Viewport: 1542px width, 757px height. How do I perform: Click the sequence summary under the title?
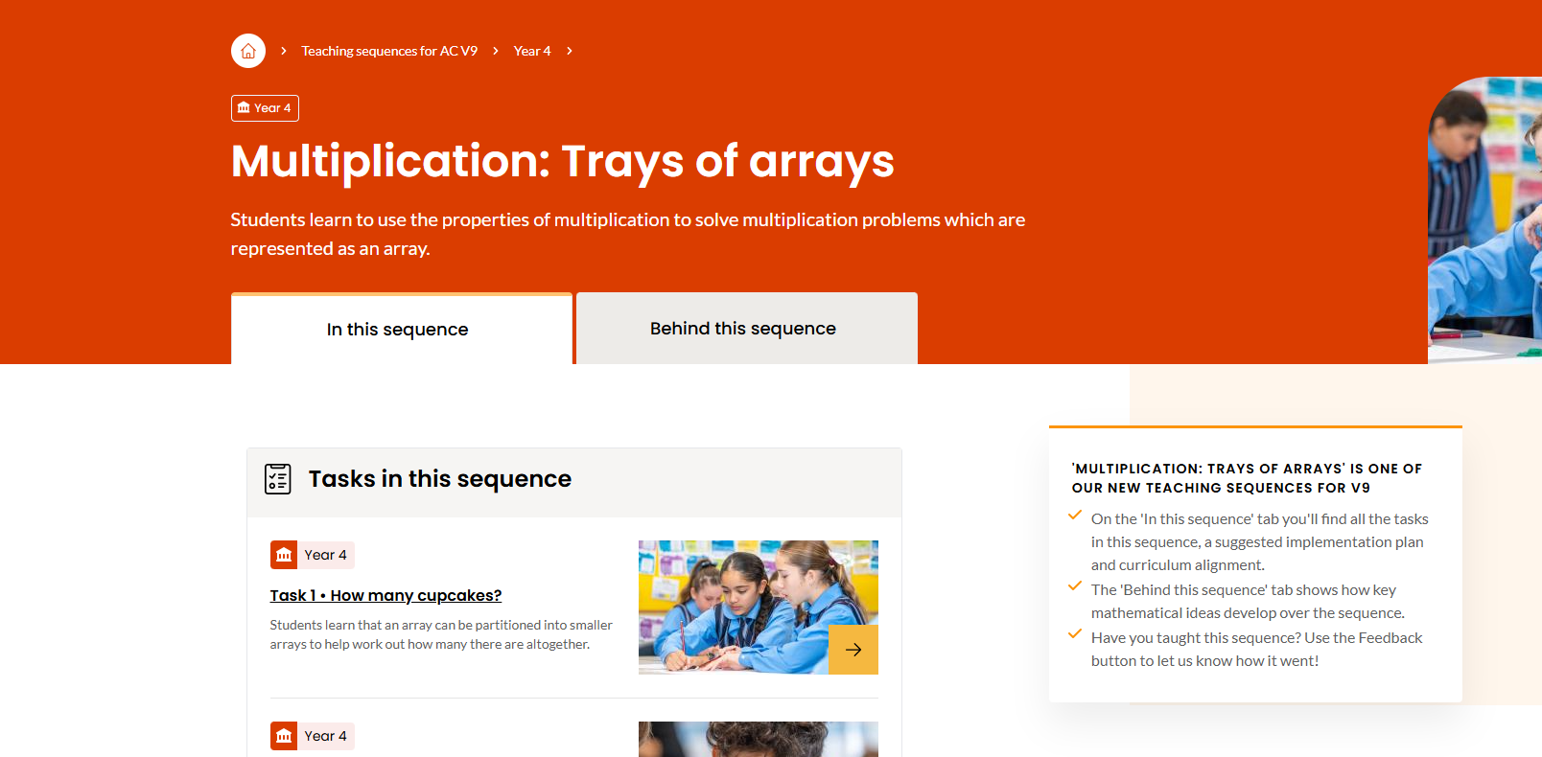pyautogui.click(x=628, y=234)
